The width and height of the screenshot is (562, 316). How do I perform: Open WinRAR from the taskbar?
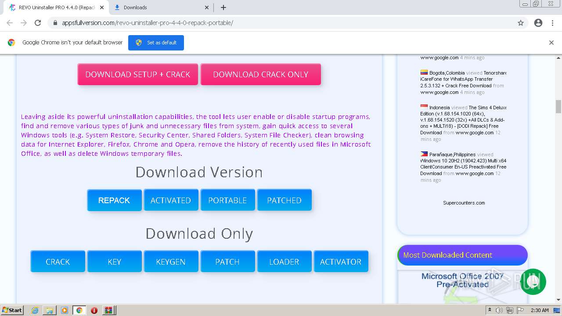point(108,310)
